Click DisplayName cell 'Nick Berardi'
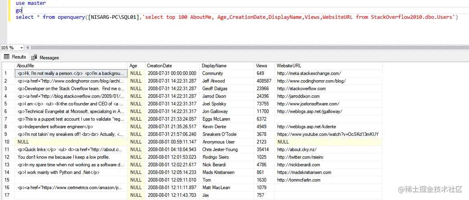This screenshot has height=200, width=469. point(227,165)
